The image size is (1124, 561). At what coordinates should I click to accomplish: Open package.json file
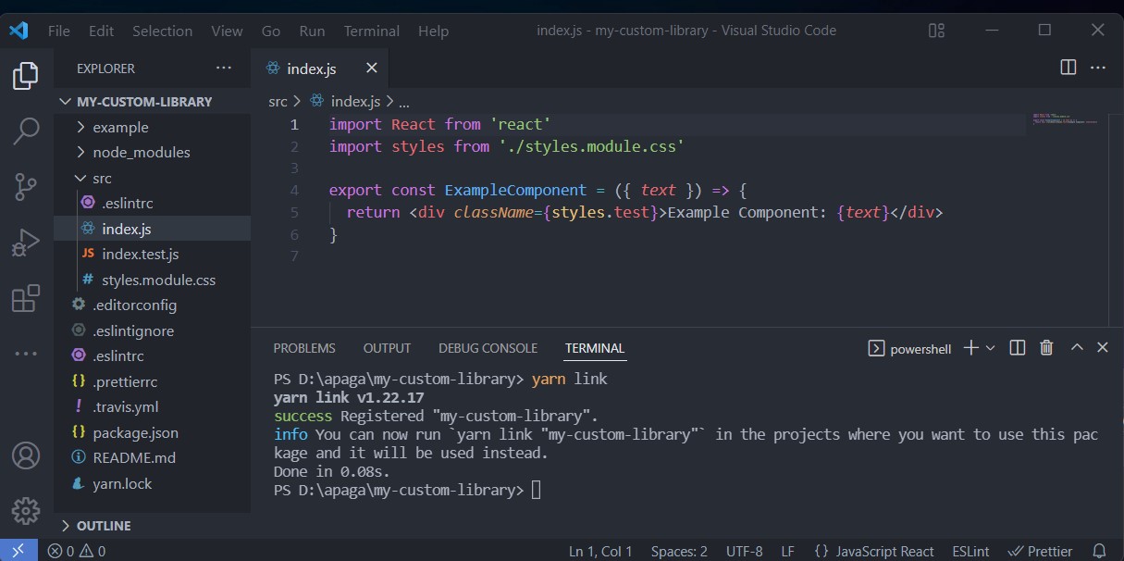(152, 432)
